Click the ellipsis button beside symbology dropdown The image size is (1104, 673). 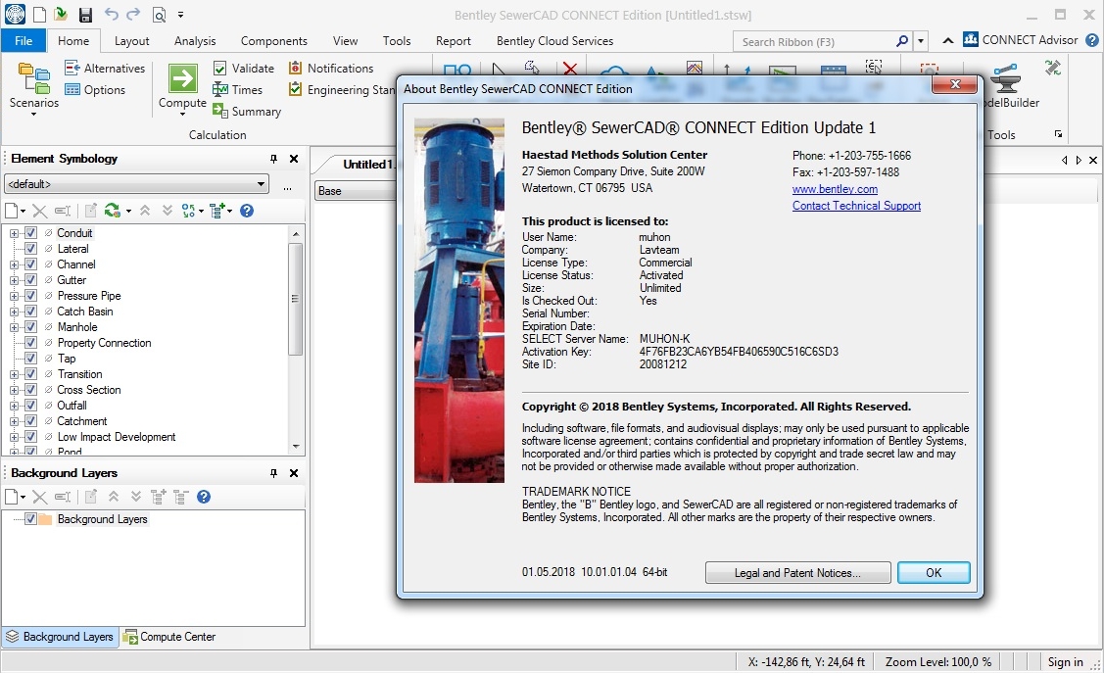click(287, 189)
